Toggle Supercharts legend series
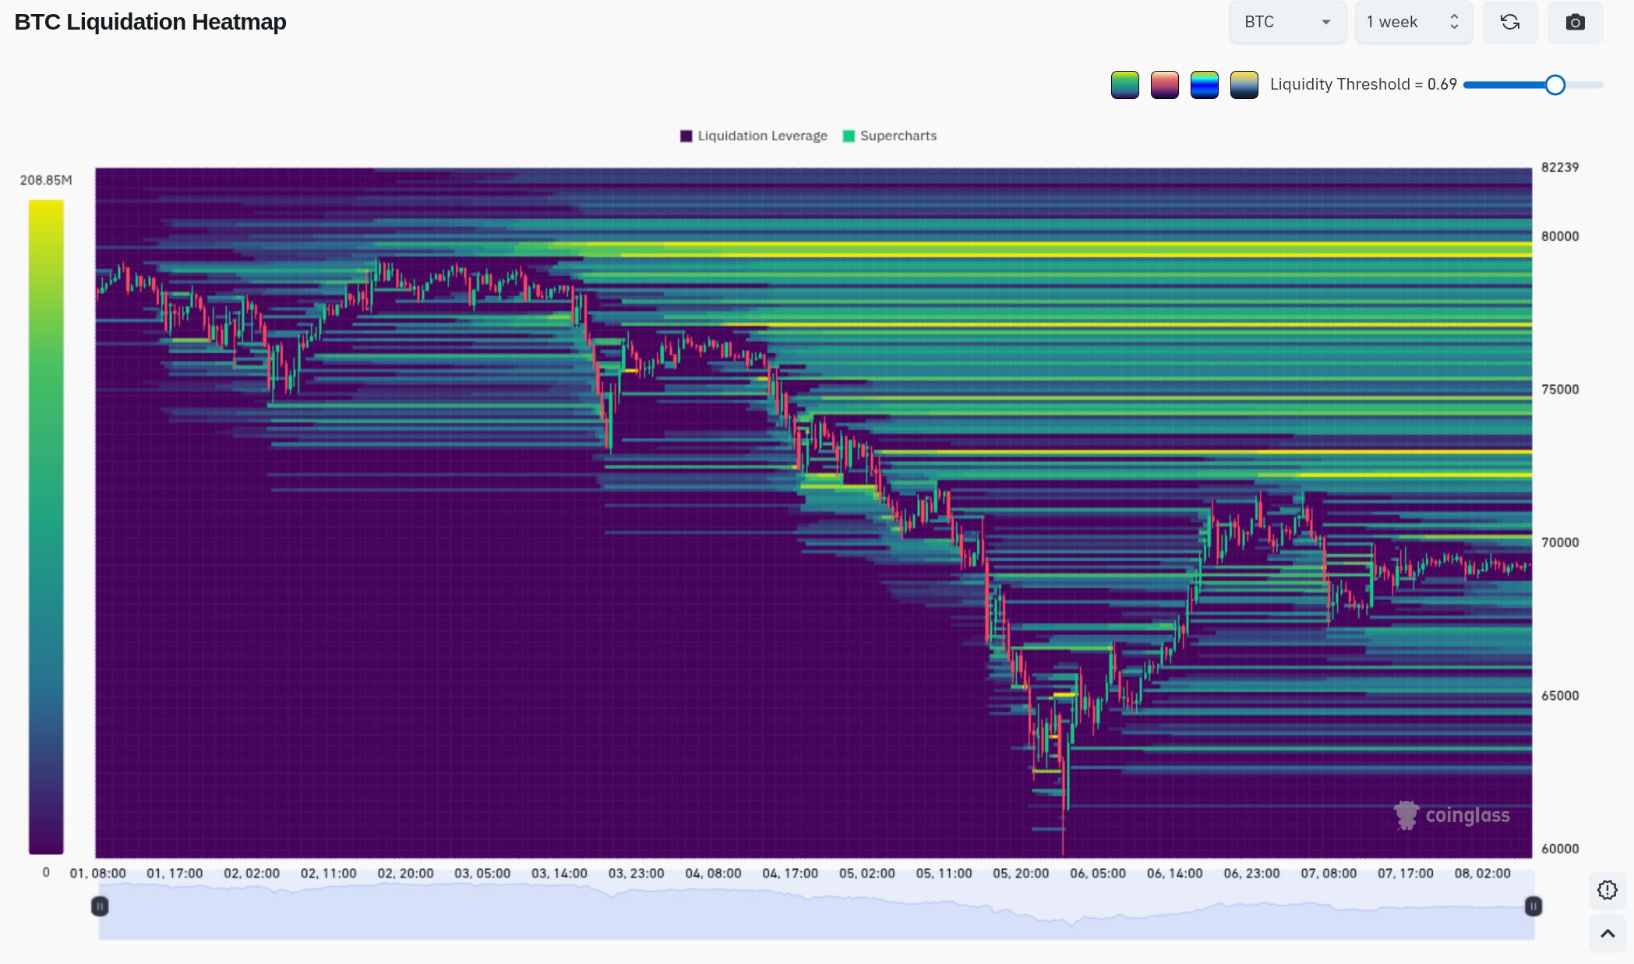Viewport: 1634px width, 964px height. click(890, 136)
